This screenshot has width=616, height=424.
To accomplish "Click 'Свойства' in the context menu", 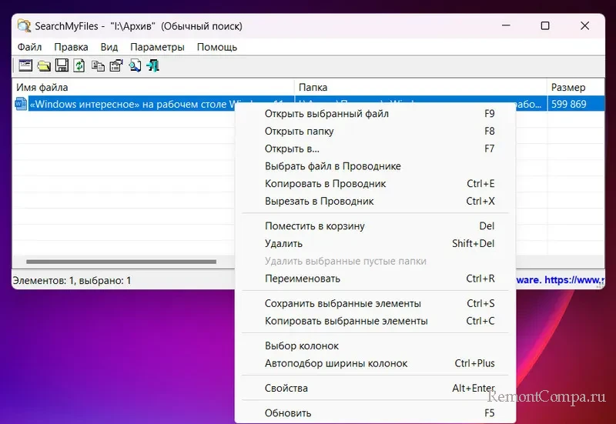I will (286, 389).
